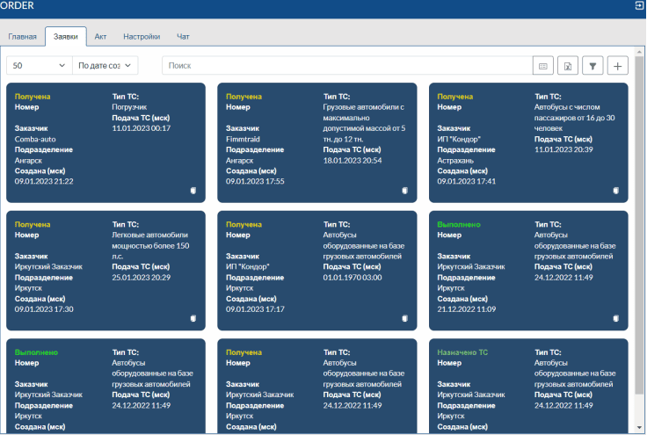The width and height of the screenshot is (647, 435).
Task: Expand the page size dropdown showing 50
Action: 39,66
